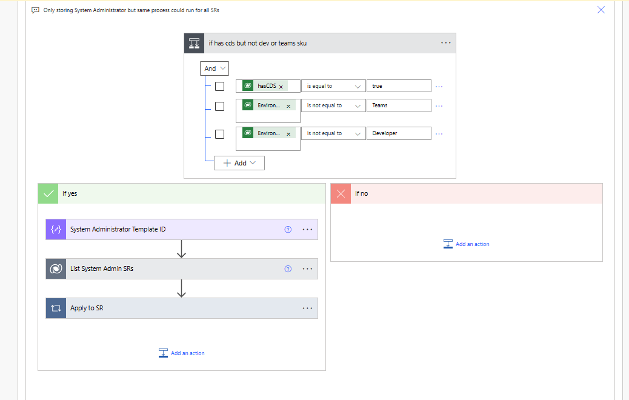Click the comment bubble icon beside the flow note
Viewport: 629px width, 400px height.
click(35, 10)
